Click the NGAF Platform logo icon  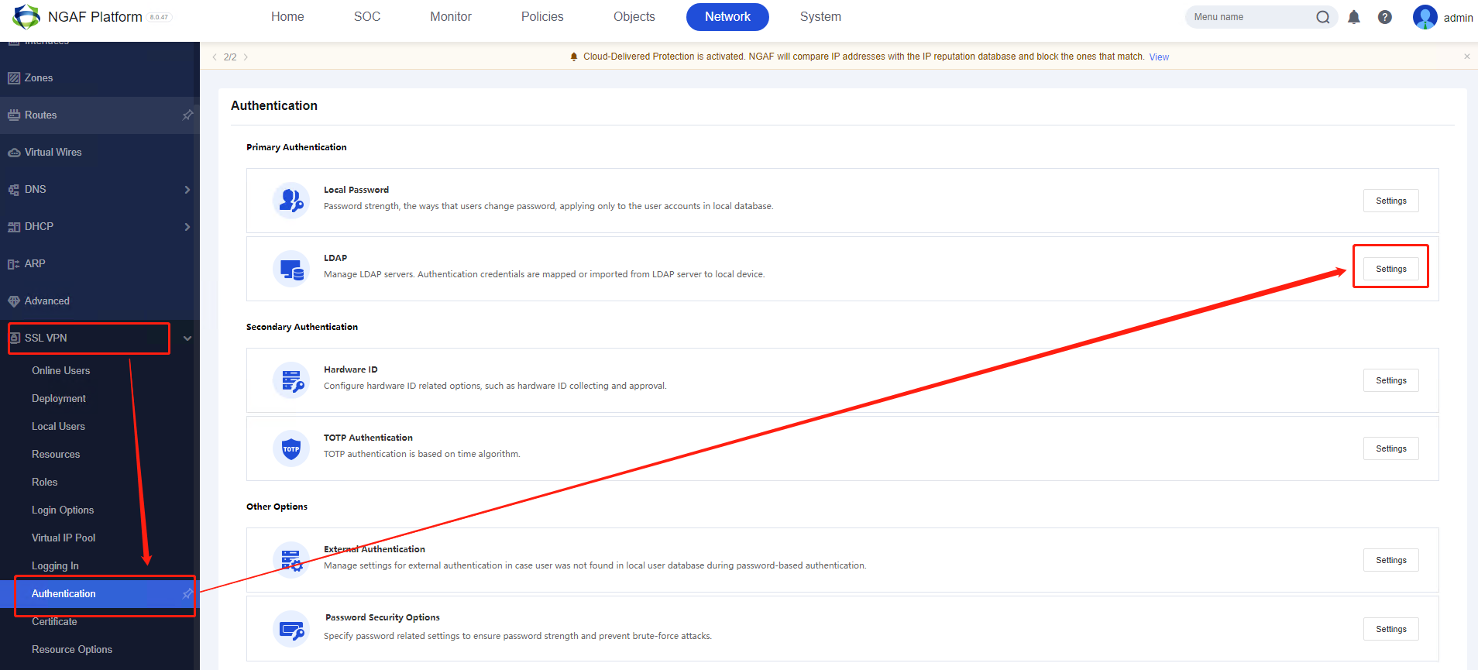pos(26,16)
